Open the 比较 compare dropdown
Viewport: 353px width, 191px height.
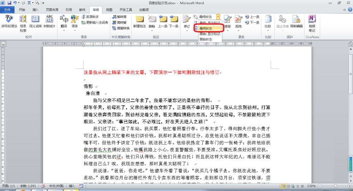pyautogui.click(x=268, y=23)
